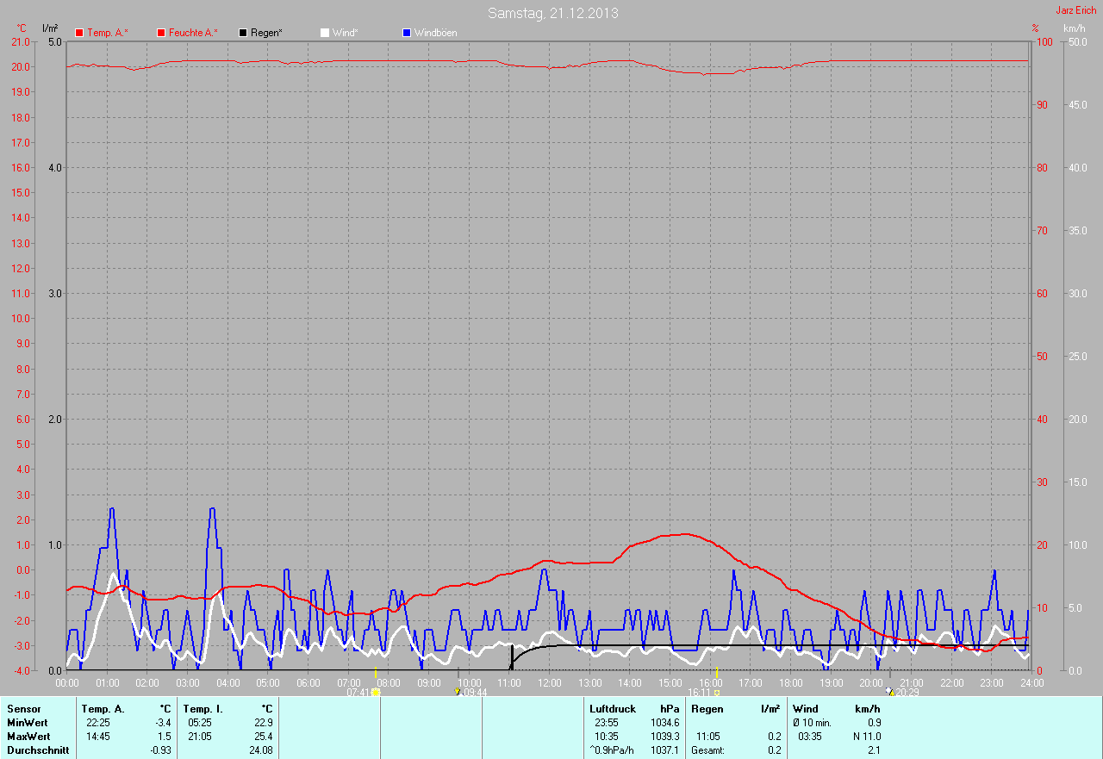Click the sunrise icon at 07:41

[376, 692]
